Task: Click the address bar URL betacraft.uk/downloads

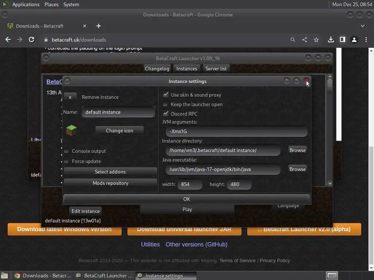Action: coord(79,40)
